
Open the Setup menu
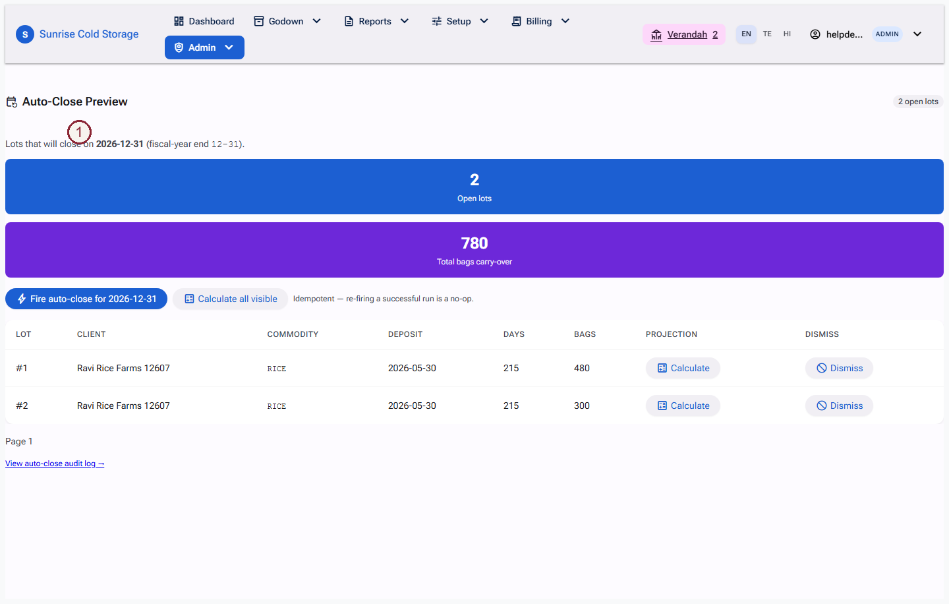pyautogui.click(x=460, y=21)
